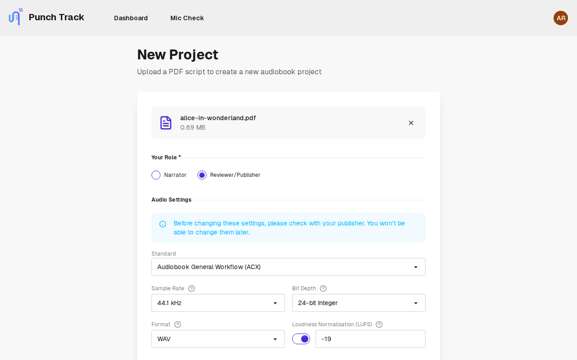The height and width of the screenshot is (360, 577).
Task: Remove the uploaded alice-in-wonderland.pdf file
Action: coord(411,122)
